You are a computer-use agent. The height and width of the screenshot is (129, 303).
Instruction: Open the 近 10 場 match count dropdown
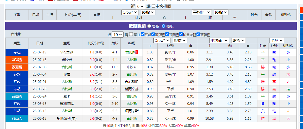pyautogui.click(x=118, y=35)
